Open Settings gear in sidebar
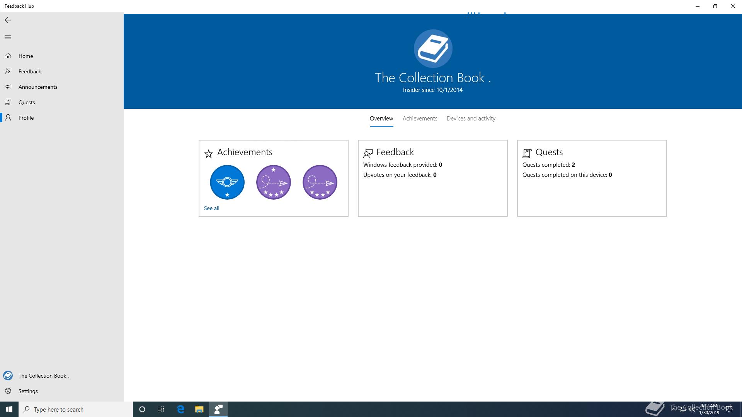 [8, 391]
